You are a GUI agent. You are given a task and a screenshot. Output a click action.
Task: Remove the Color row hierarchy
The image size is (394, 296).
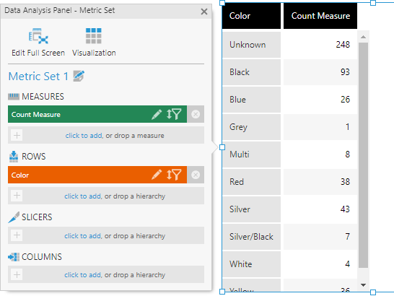(196, 175)
